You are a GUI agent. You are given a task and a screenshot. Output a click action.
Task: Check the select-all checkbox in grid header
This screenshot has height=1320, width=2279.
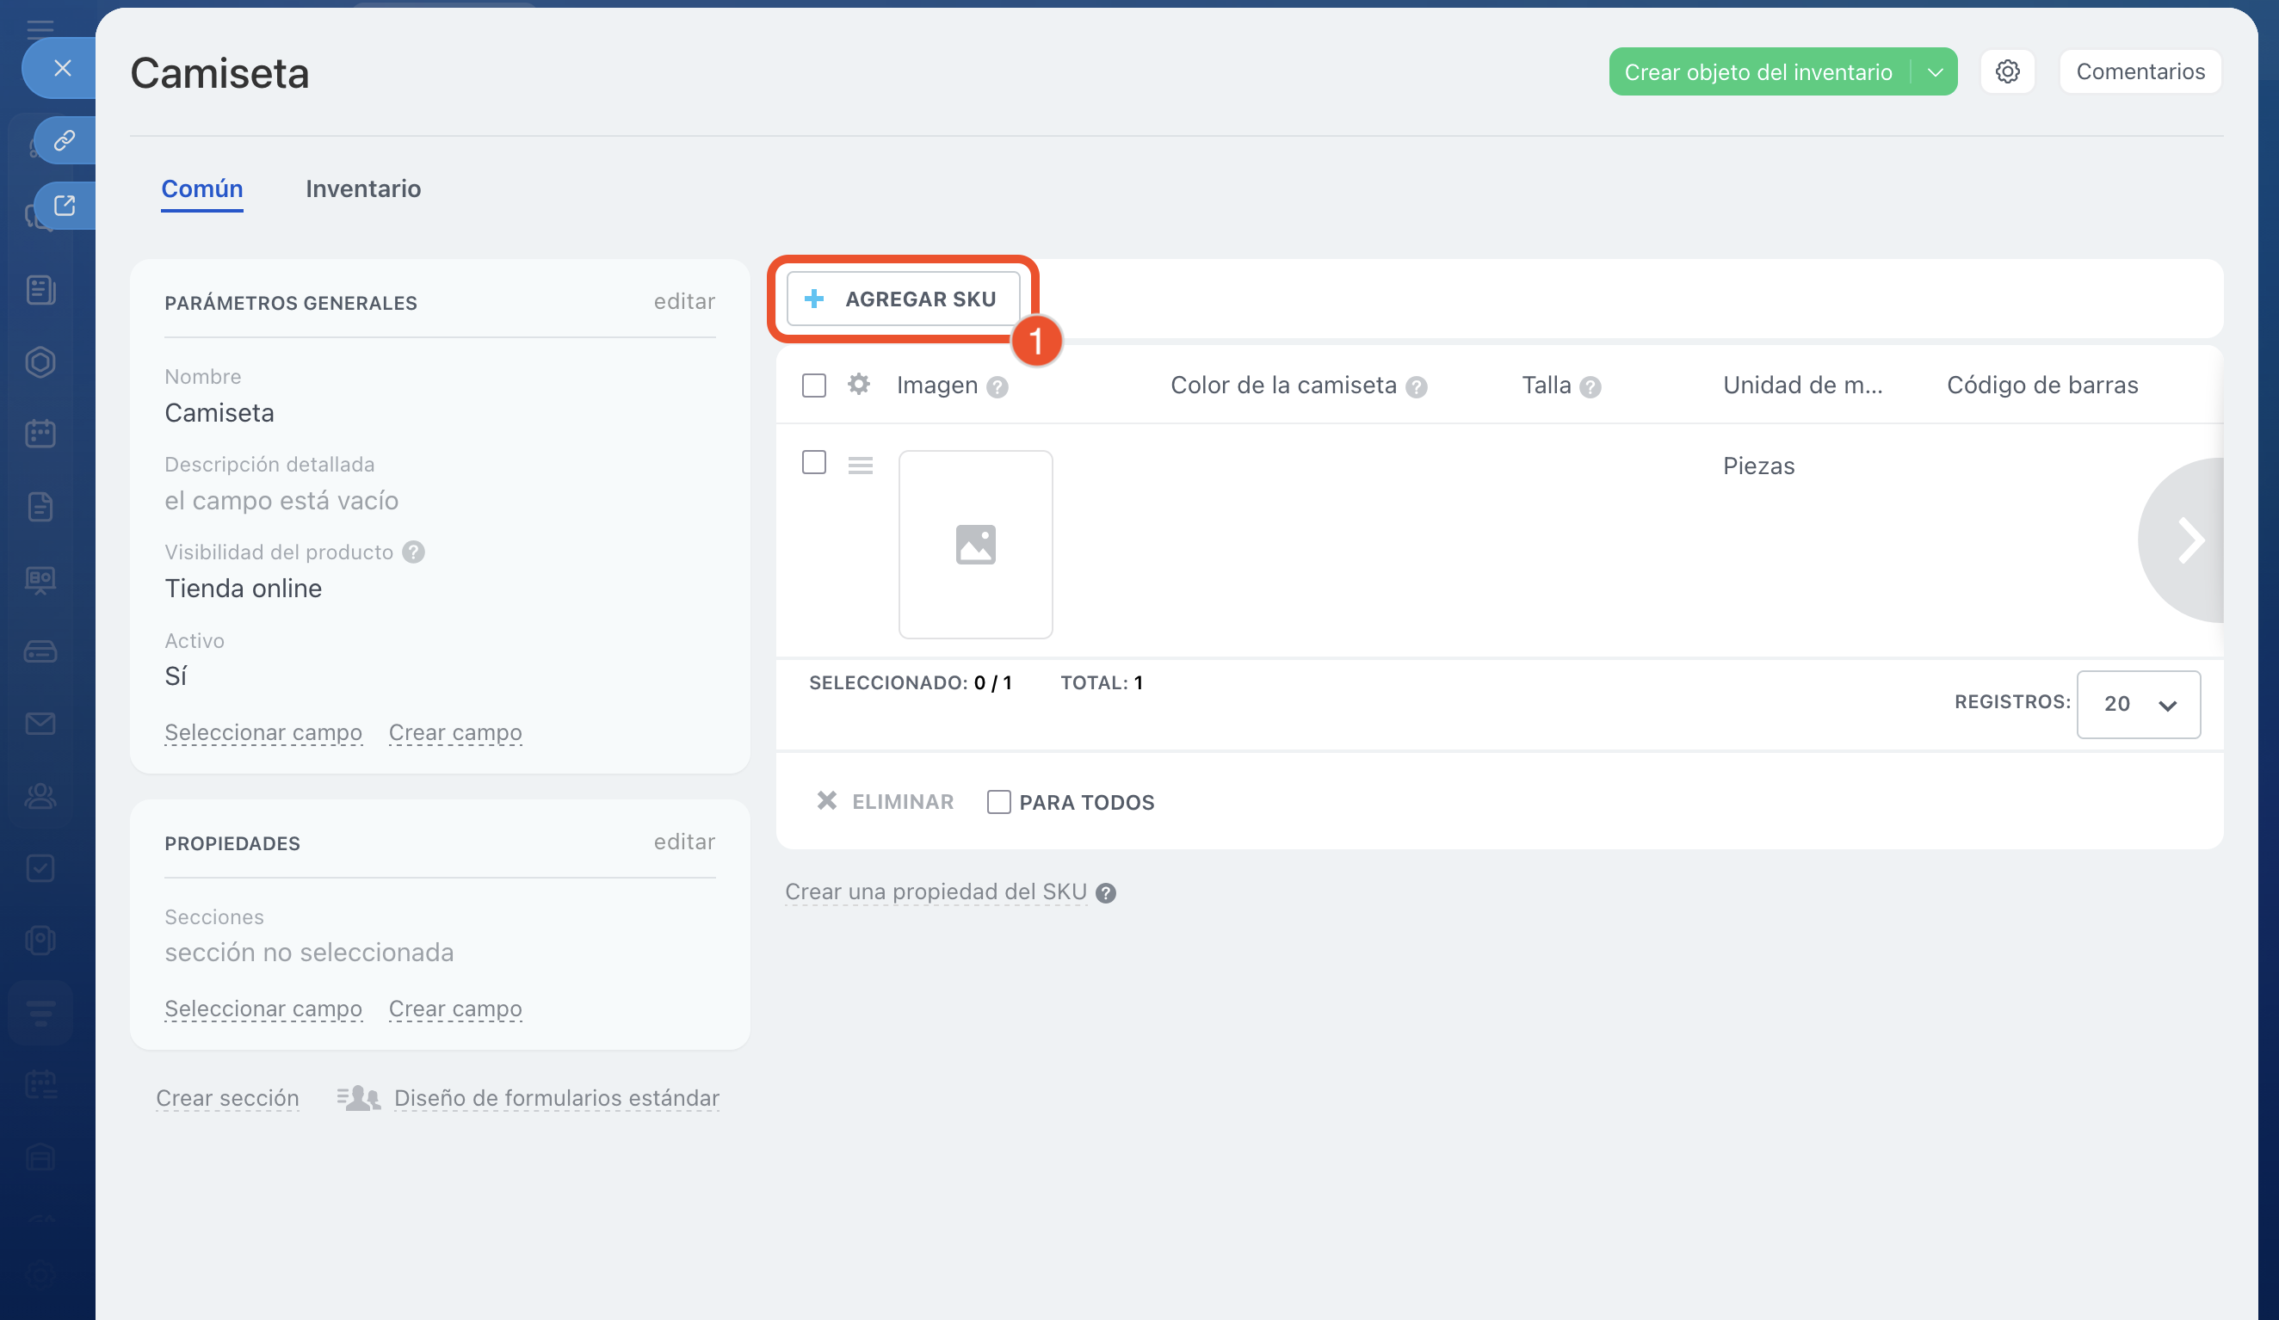[x=814, y=386]
